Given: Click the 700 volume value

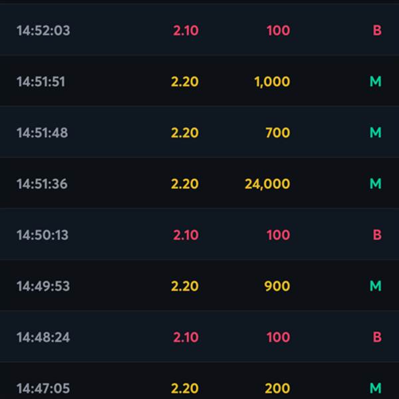Looking at the screenshot, I should click(277, 132).
